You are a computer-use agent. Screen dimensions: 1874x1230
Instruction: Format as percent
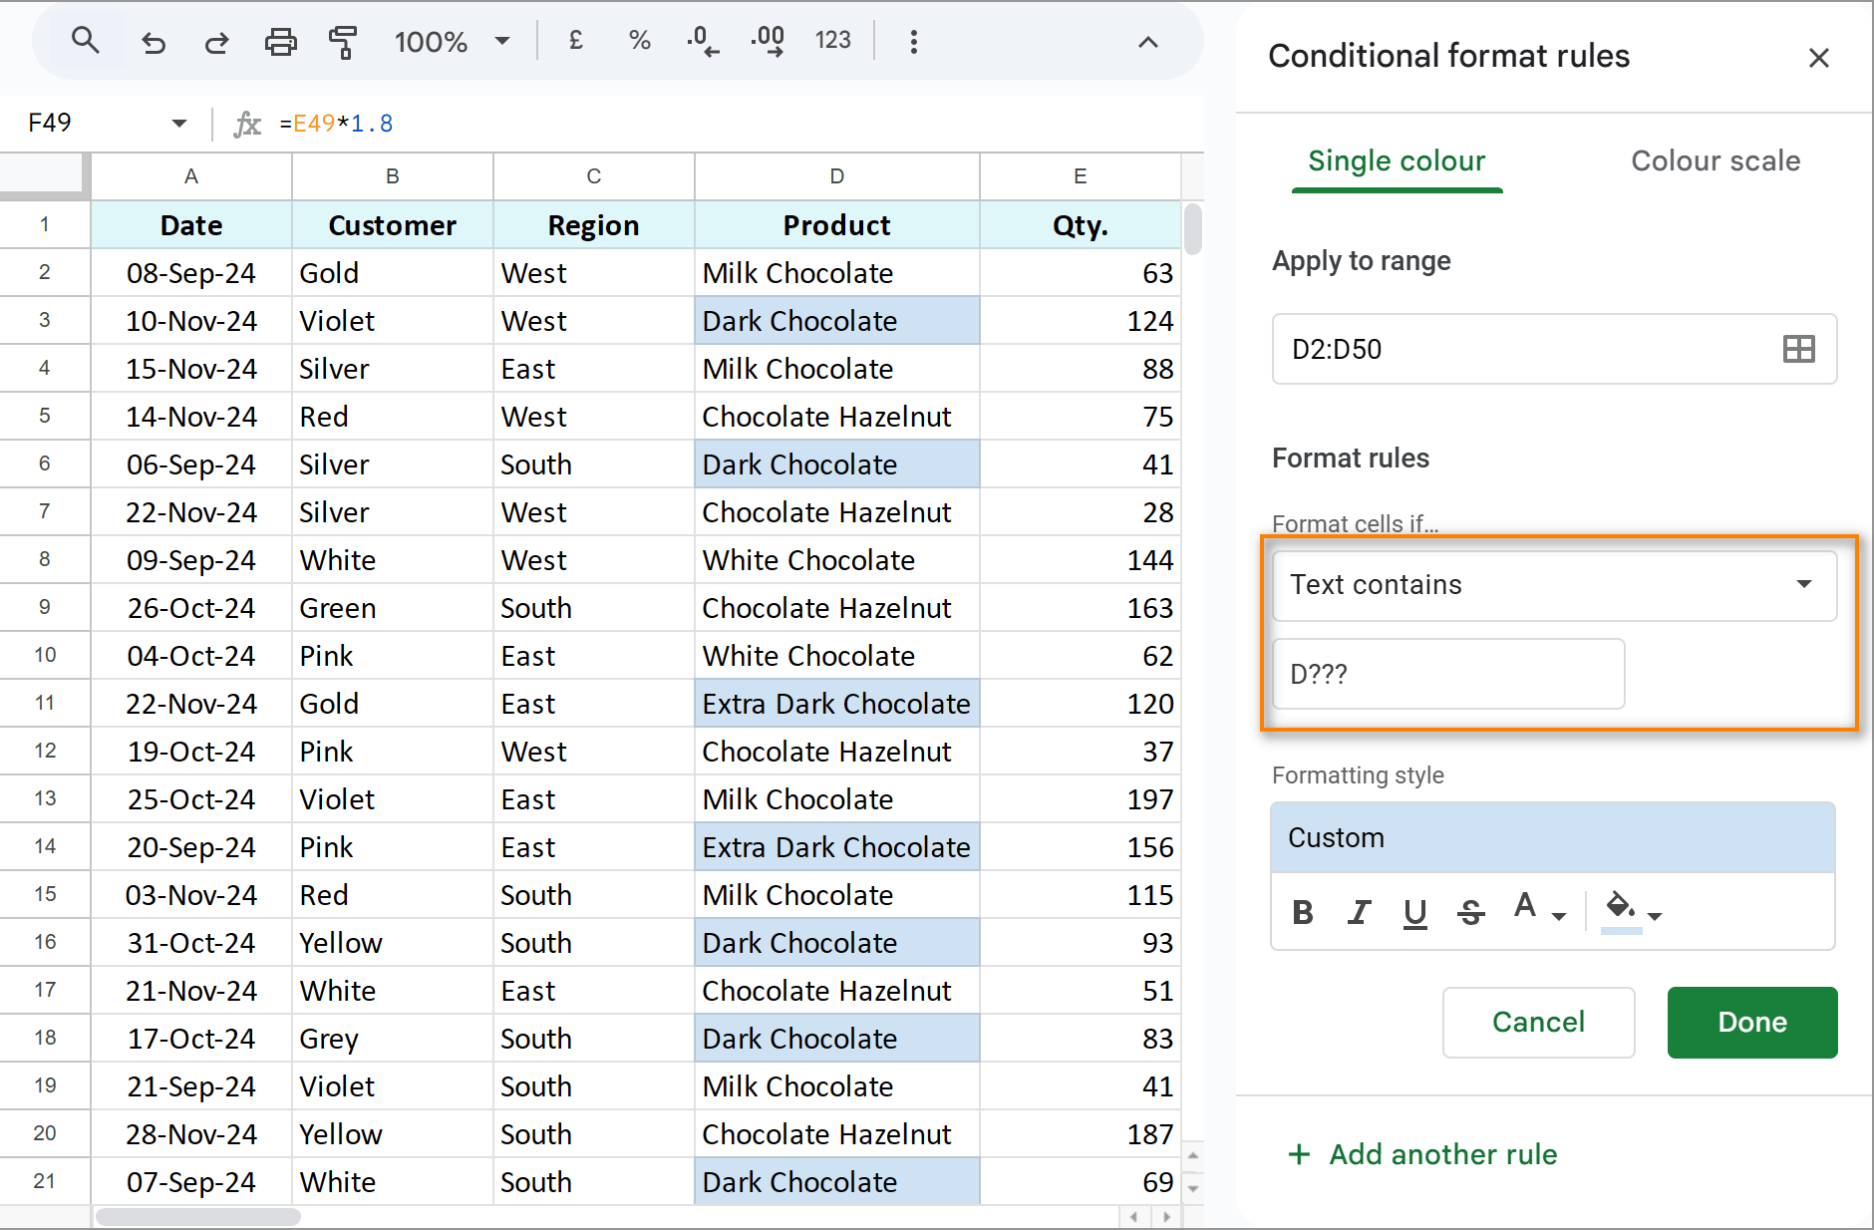pyautogui.click(x=640, y=41)
